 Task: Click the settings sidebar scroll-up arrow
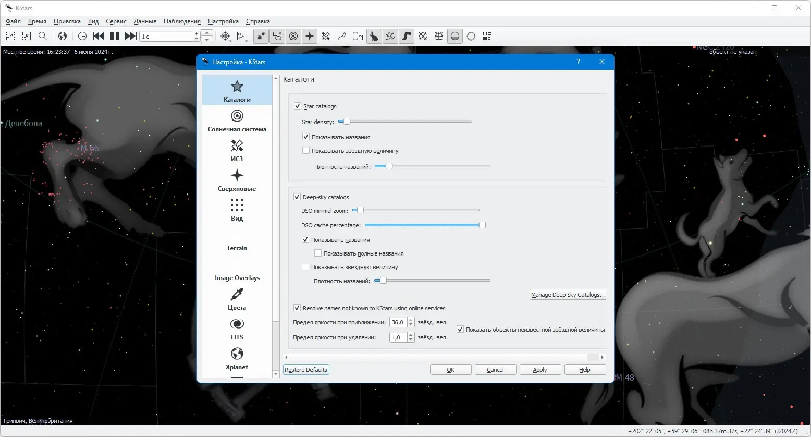tap(276, 79)
